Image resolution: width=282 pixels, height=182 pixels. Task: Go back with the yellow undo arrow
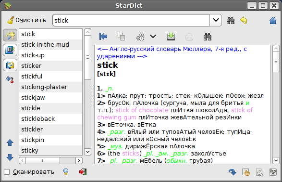[244, 20]
